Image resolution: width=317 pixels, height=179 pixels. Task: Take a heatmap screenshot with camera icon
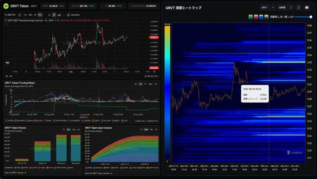tap(307, 7)
